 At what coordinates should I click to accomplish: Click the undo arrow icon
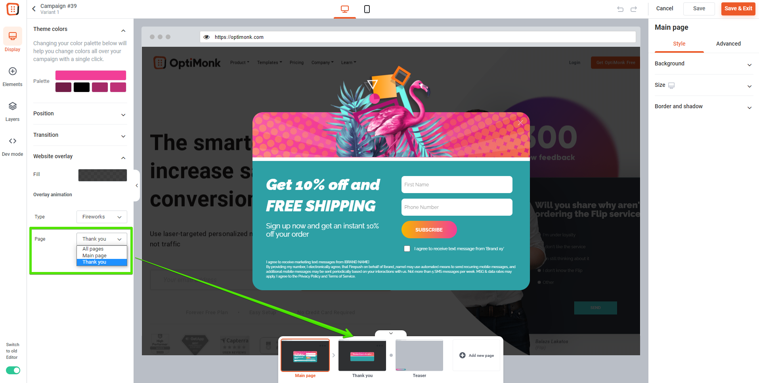pyautogui.click(x=620, y=9)
